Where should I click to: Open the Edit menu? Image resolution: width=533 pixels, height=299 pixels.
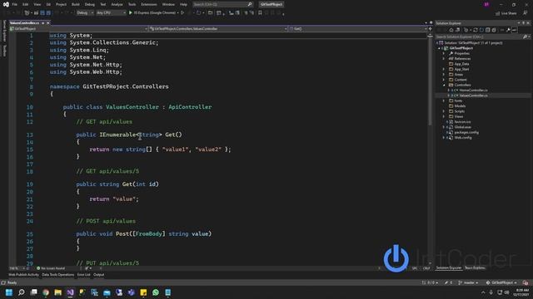coord(26,4)
